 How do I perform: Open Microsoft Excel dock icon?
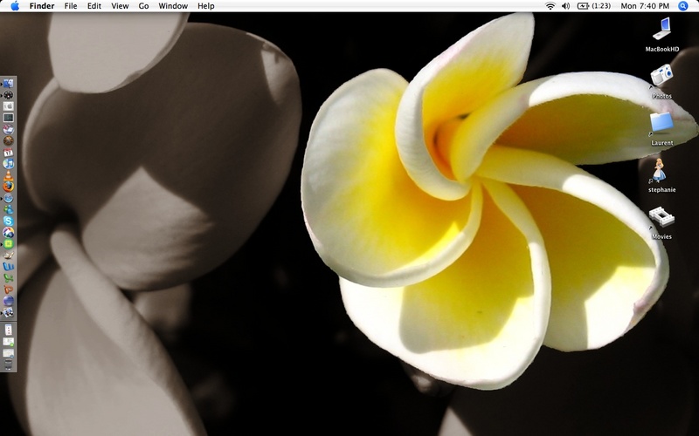(x=8, y=277)
